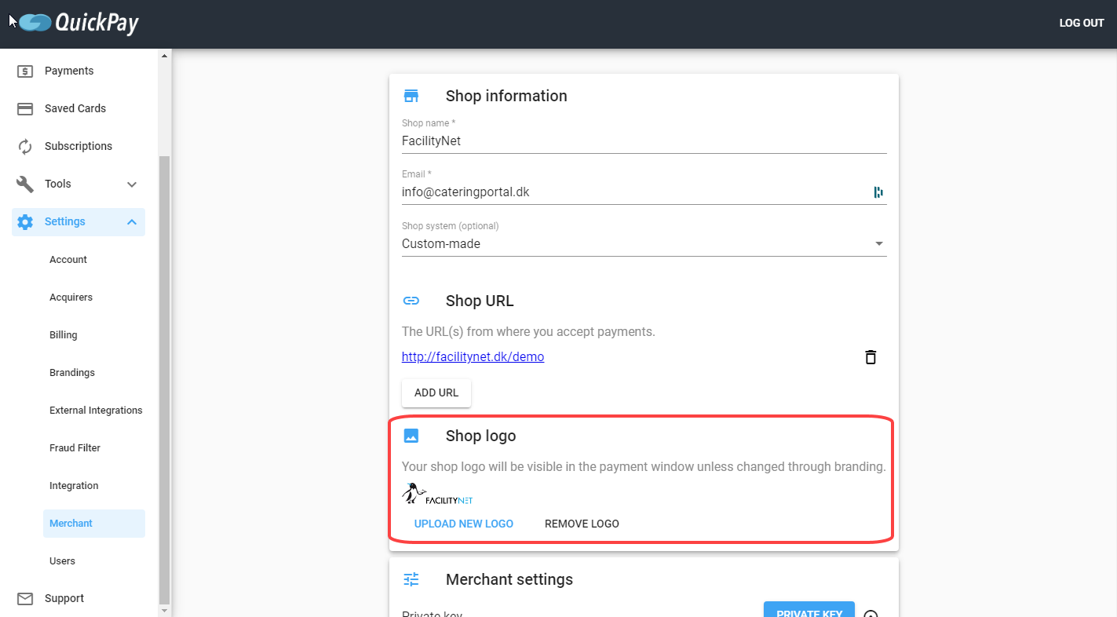
Task: Click into the Shop name field
Action: [x=644, y=141]
